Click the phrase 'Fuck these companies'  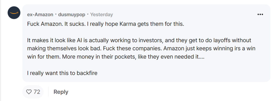click(x=132, y=49)
